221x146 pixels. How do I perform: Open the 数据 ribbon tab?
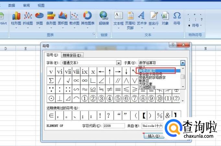12,6
